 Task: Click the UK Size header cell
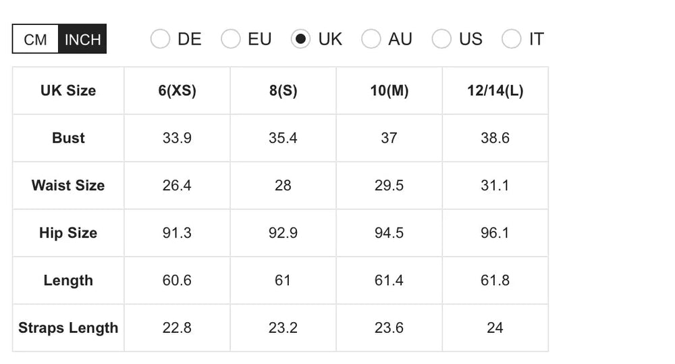pyautogui.click(x=68, y=90)
